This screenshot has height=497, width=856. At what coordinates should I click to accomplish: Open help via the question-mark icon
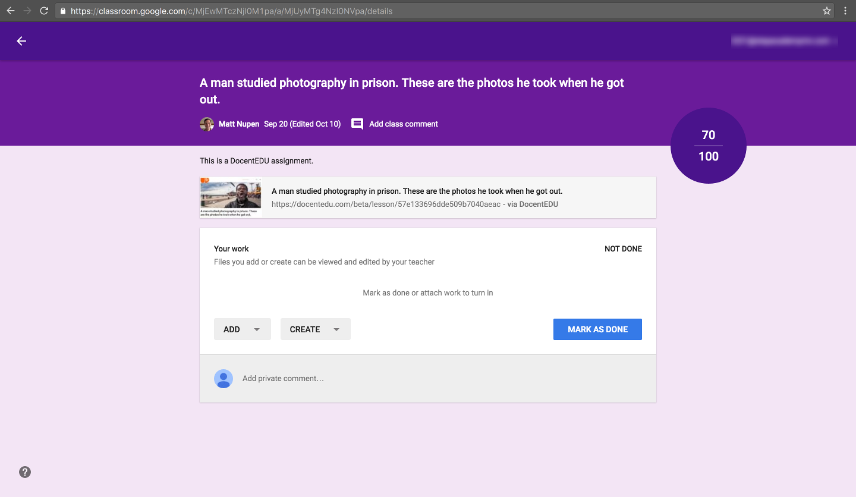click(x=25, y=472)
